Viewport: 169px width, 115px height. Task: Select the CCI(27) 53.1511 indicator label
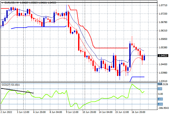11,85
